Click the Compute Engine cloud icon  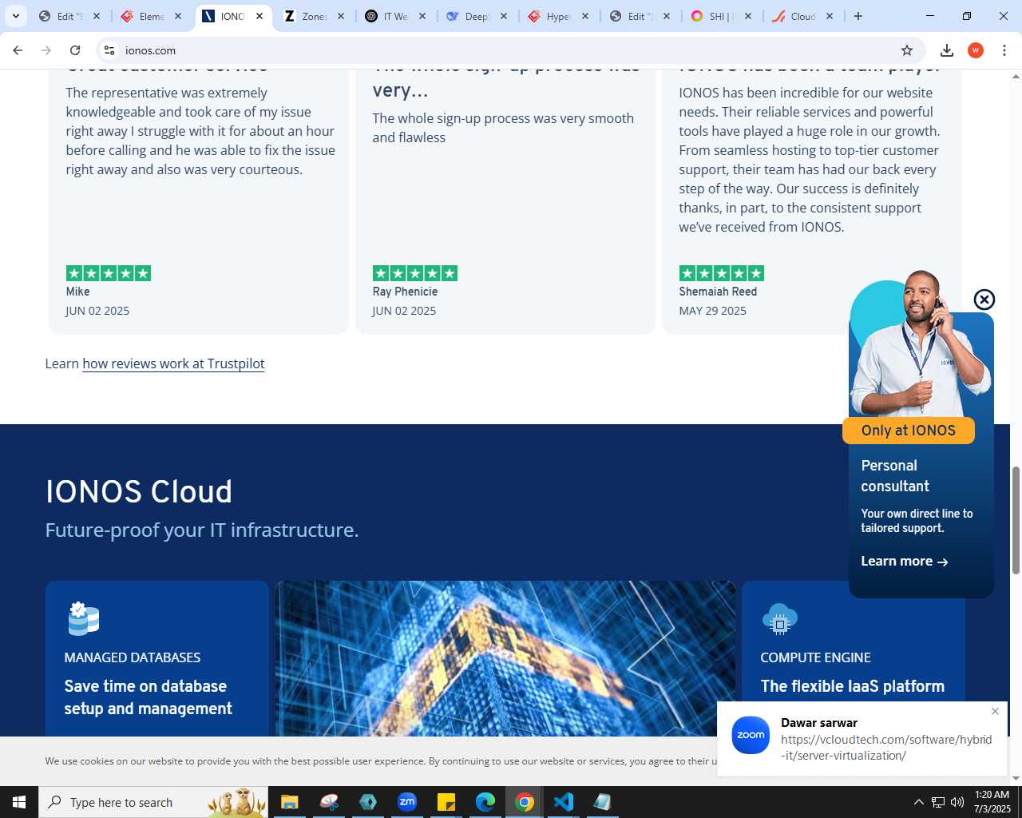pyautogui.click(x=780, y=619)
